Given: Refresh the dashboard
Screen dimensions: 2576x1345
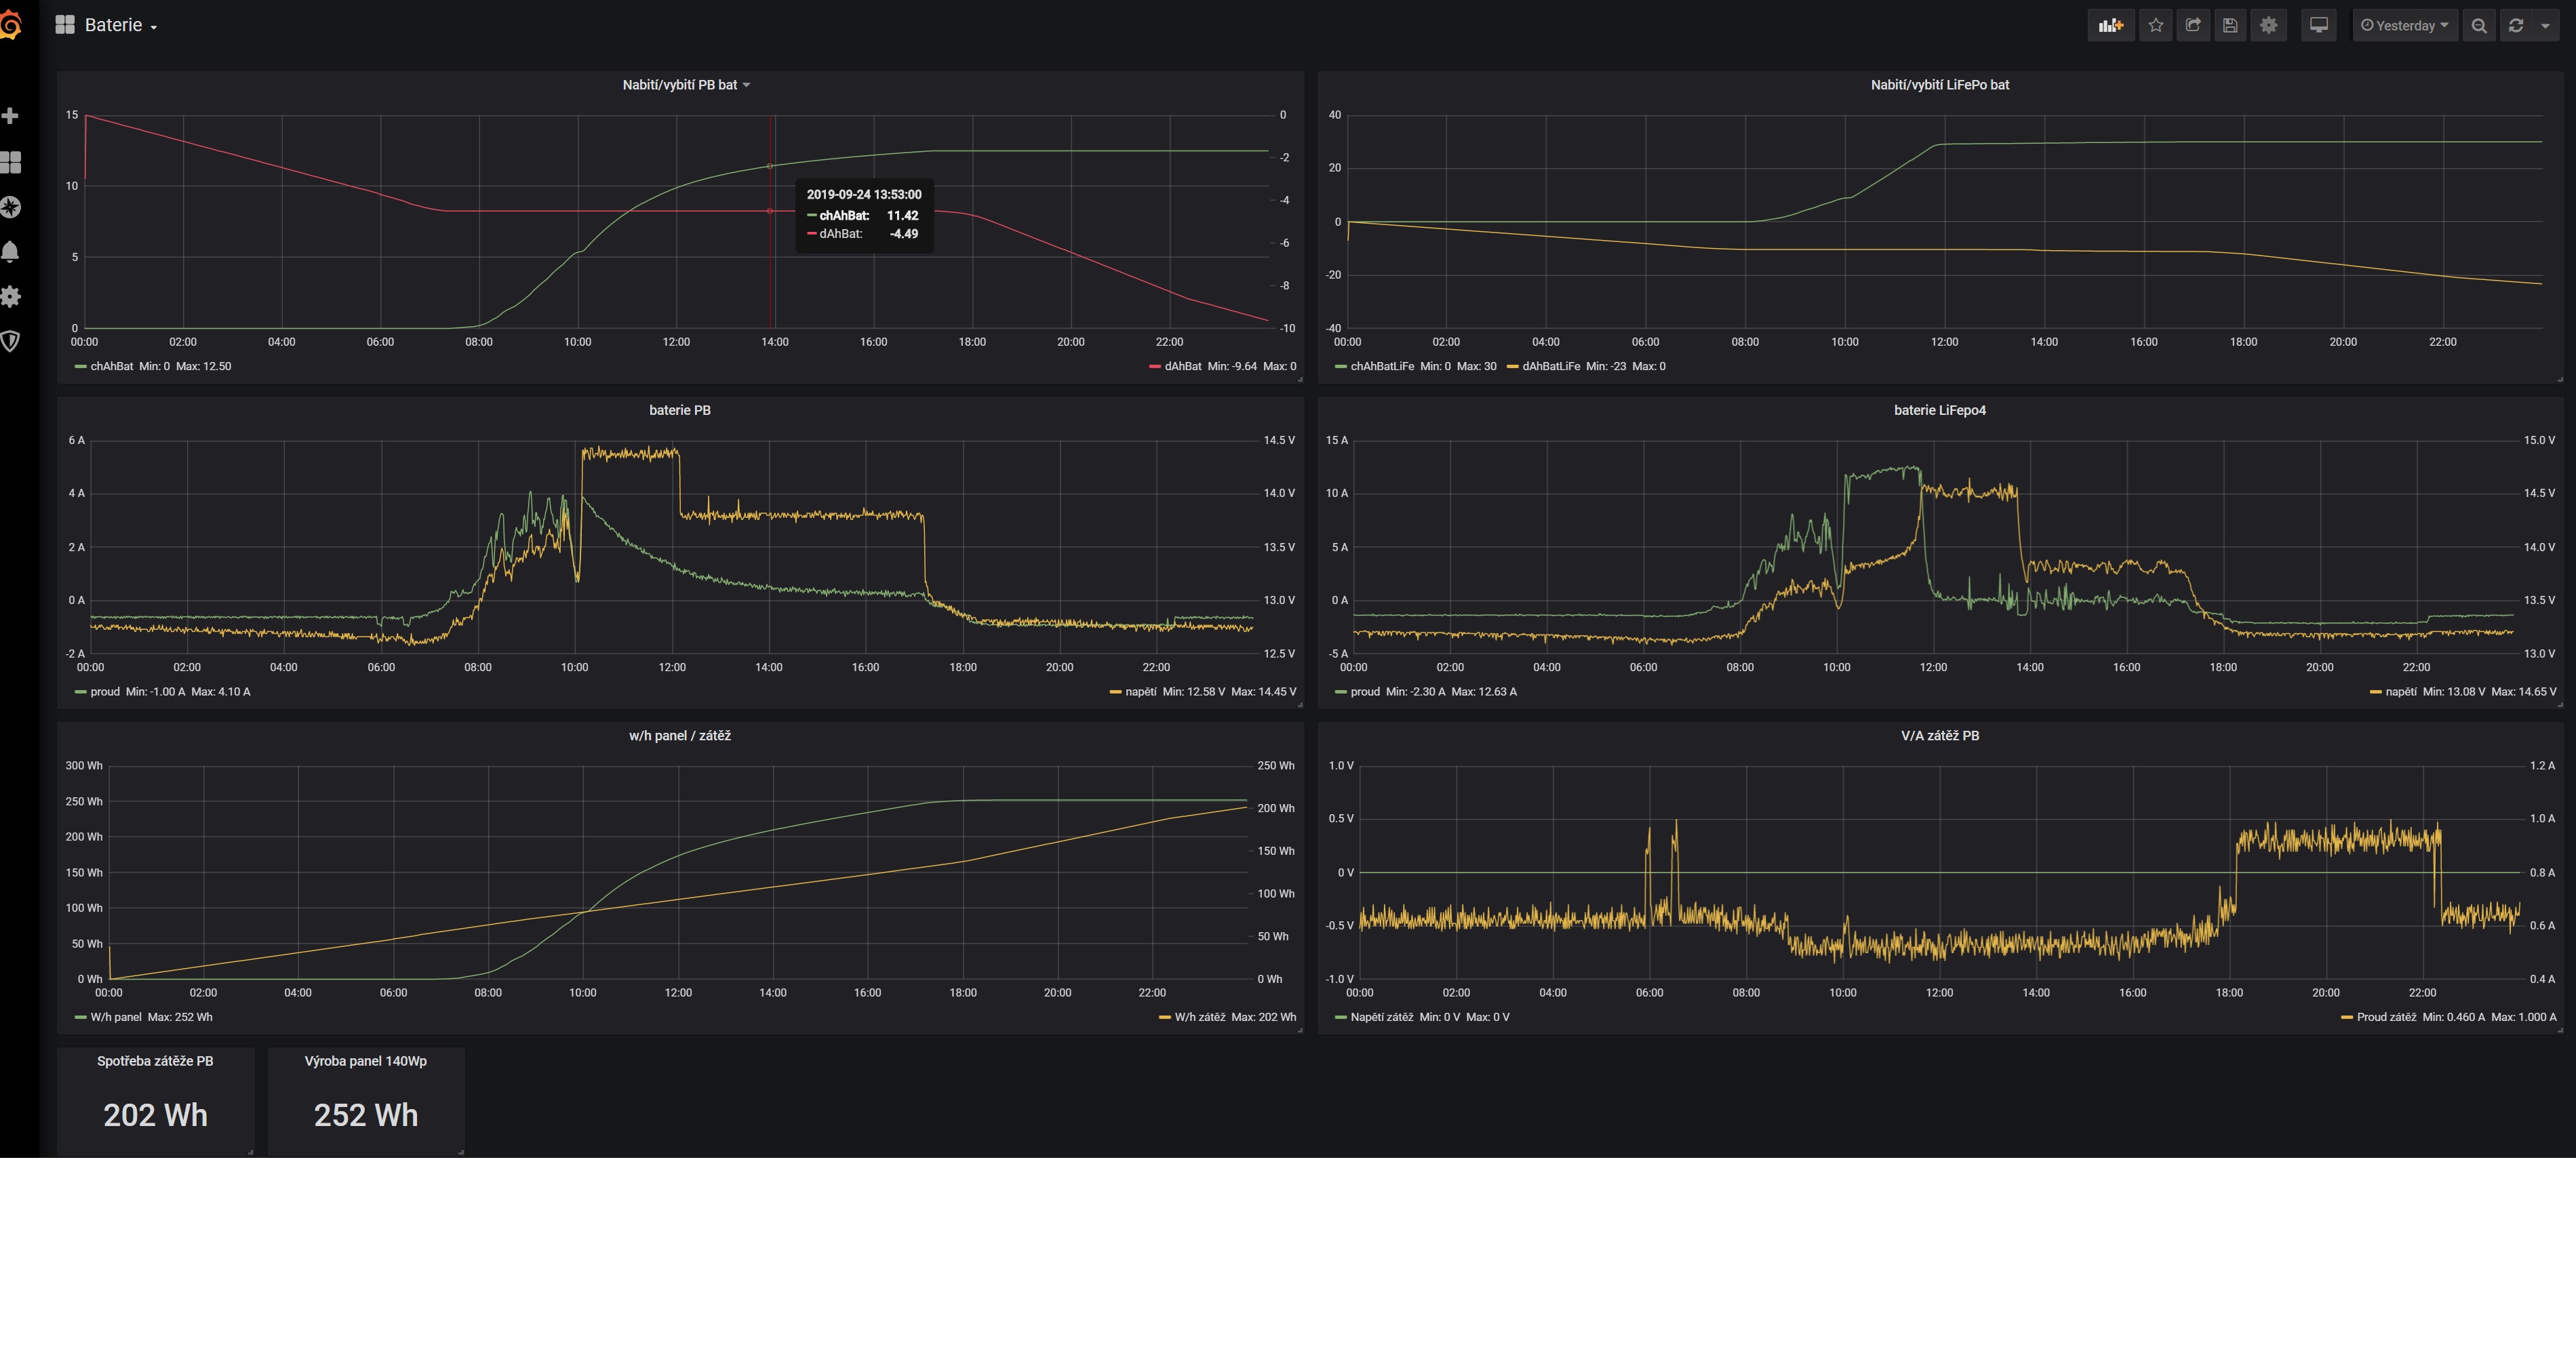Looking at the screenshot, I should tap(2516, 26).
